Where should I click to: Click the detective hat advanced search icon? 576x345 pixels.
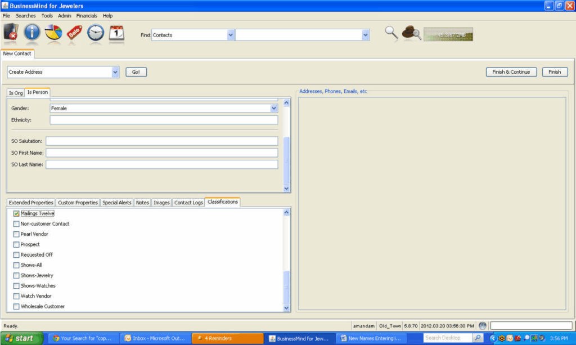(411, 33)
